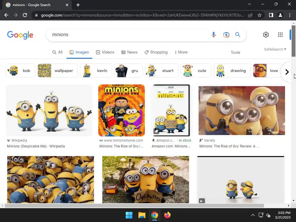Screen dimensions: 296x222
Task: Switch to the News tab
Action: pos(129,52)
